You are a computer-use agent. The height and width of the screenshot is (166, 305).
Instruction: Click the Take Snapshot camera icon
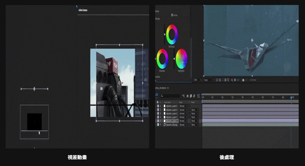click(x=243, y=80)
